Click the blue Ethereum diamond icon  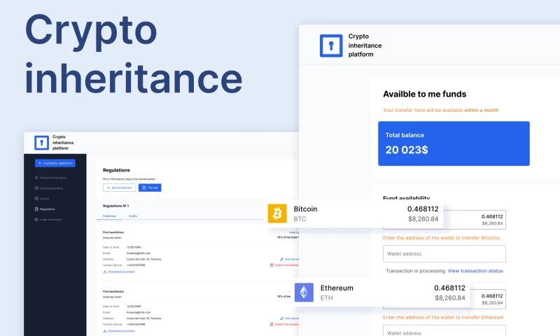point(304,293)
